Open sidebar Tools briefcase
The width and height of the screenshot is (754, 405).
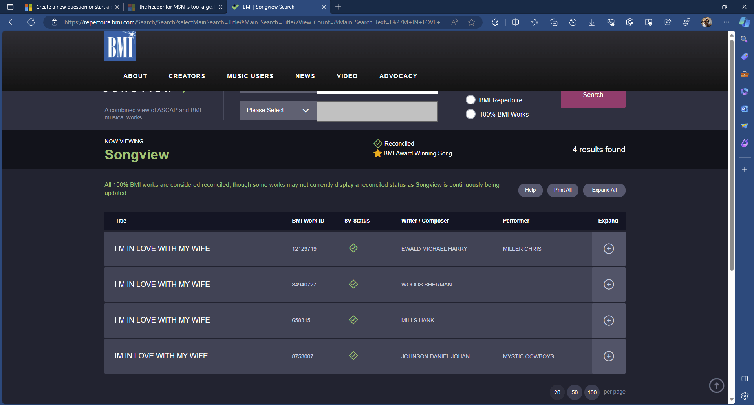click(744, 74)
